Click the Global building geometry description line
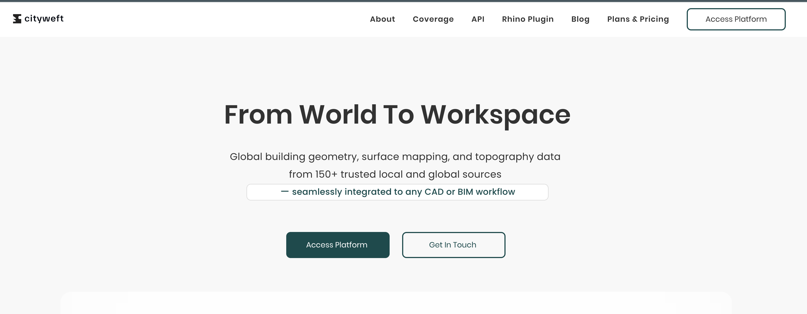Image resolution: width=807 pixels, height=314 pixels. point(395,157)
